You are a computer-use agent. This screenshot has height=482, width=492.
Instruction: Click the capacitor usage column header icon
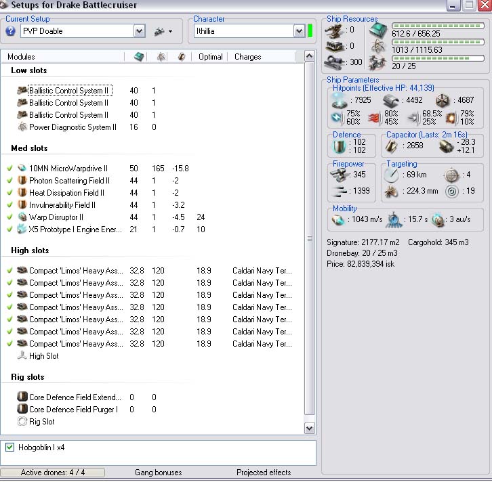[x=182, y=57]
